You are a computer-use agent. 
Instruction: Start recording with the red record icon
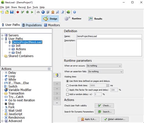pyautogui.click(x=18, y=12)
